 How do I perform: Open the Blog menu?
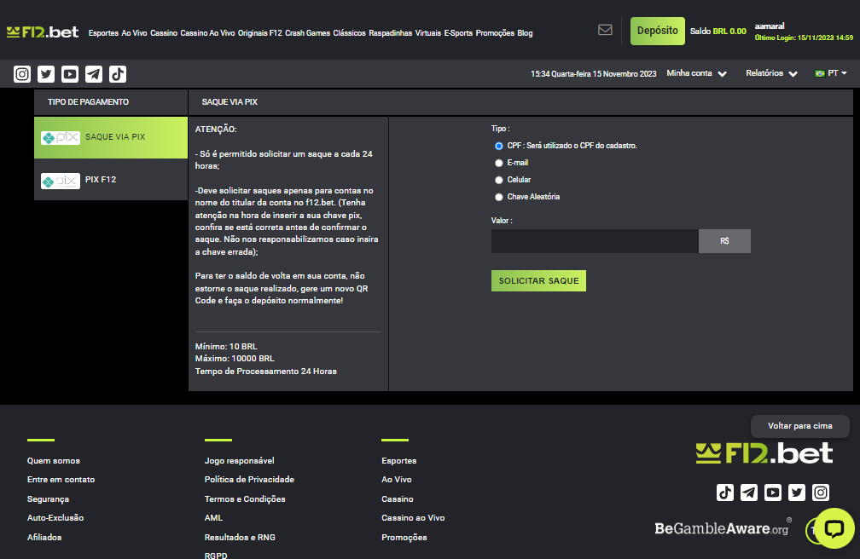pos(525,33)
